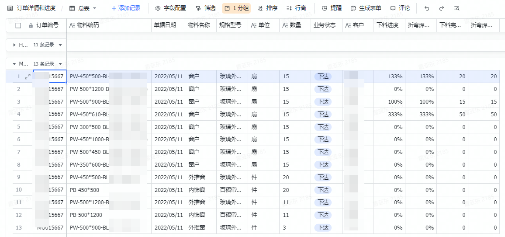Screen dimensions: 505x237
Task: Click PW-300*500-BL material code cell
Action: (x=109, y=127)
